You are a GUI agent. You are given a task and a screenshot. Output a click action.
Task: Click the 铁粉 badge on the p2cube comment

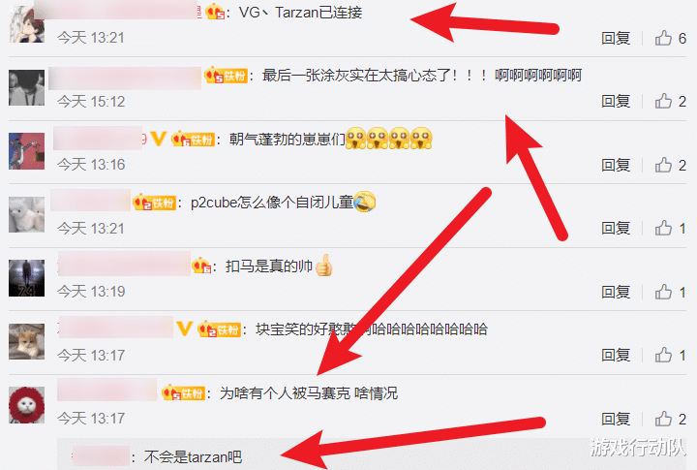154,203
